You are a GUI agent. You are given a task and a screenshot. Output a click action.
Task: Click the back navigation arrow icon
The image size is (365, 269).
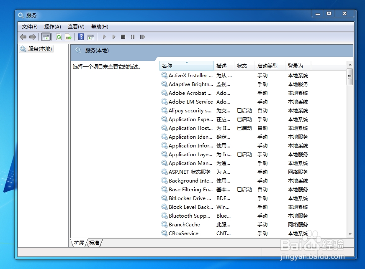pos(23,37)
